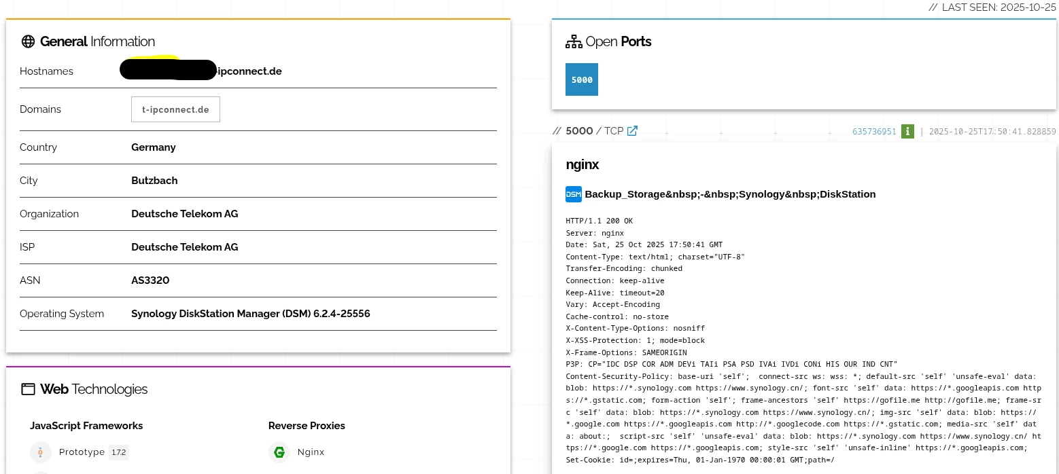The width and height of the screenshot is (1059, 474).
Task: Click the Synology DiskStation Manager OS value
Action: click(251, 314)
